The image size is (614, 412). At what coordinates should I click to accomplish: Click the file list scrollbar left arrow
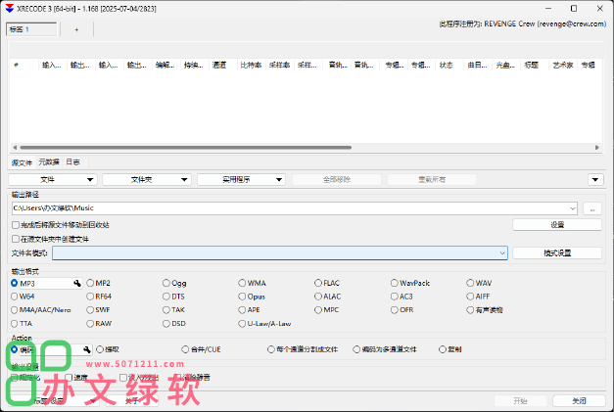tap(15, 148)
